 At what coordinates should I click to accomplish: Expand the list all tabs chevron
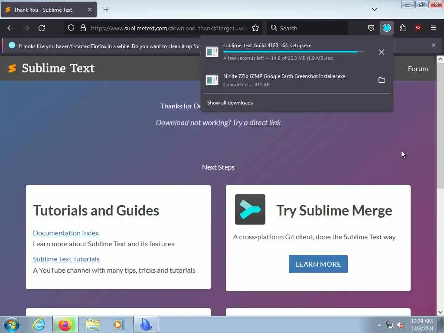pyautogui.click(x=374, y=10)
